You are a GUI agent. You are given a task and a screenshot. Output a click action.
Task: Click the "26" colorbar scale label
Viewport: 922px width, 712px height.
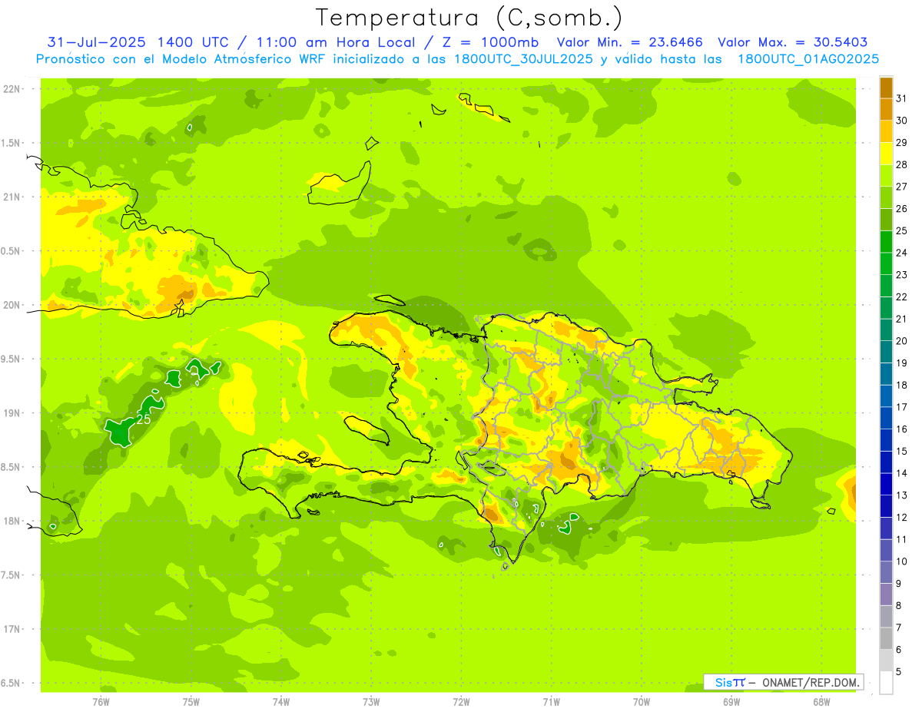pos(902,209)
